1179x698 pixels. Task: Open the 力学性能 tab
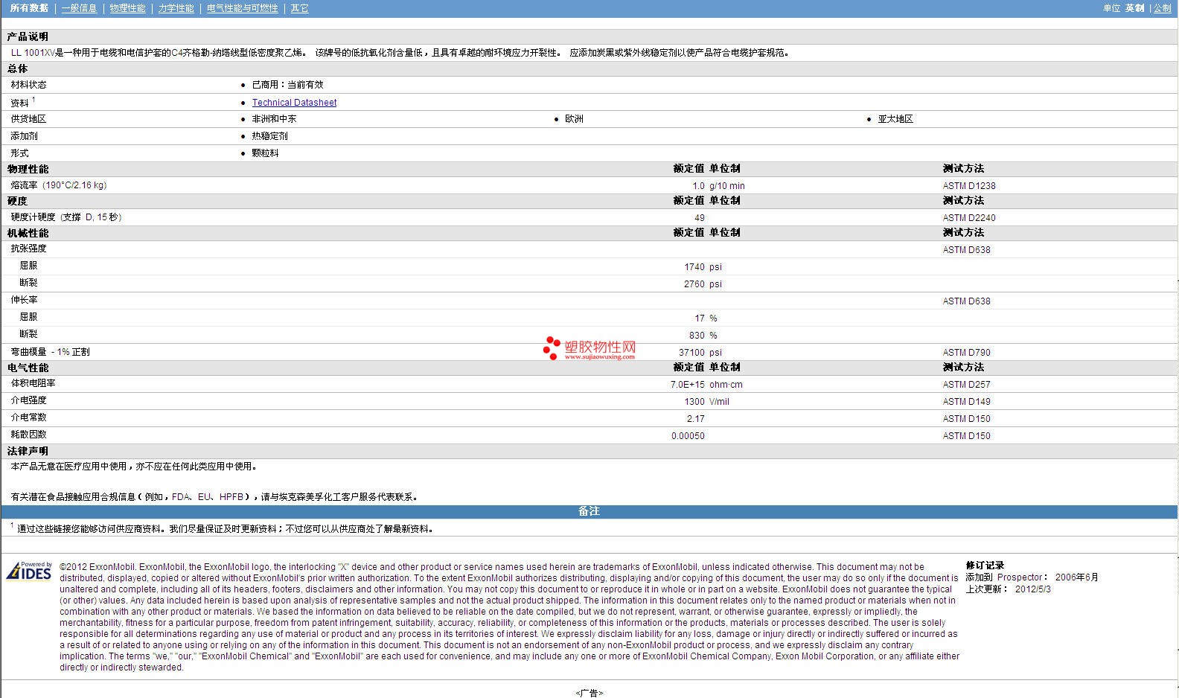(176, 8)
